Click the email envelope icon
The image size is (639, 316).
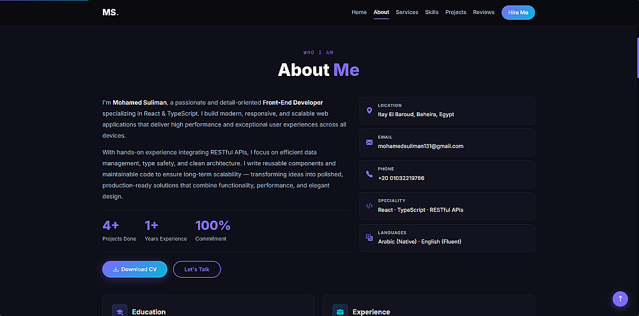(x=369, y=142)
